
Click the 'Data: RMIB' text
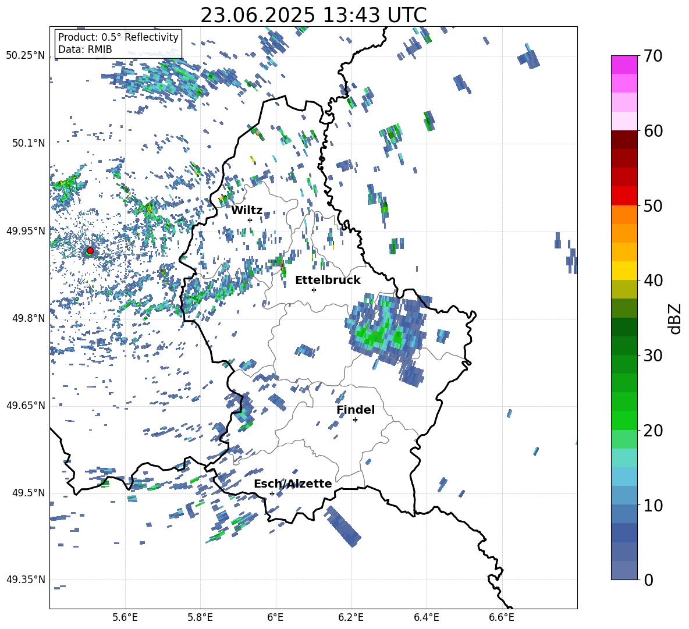[85, 49]
